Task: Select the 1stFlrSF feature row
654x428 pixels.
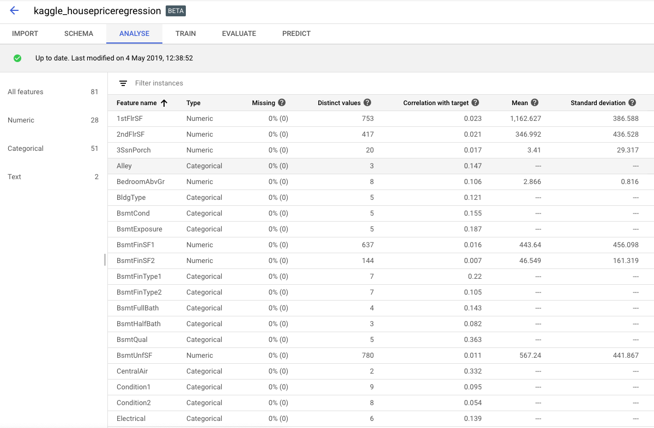Action: pos(381,119)
